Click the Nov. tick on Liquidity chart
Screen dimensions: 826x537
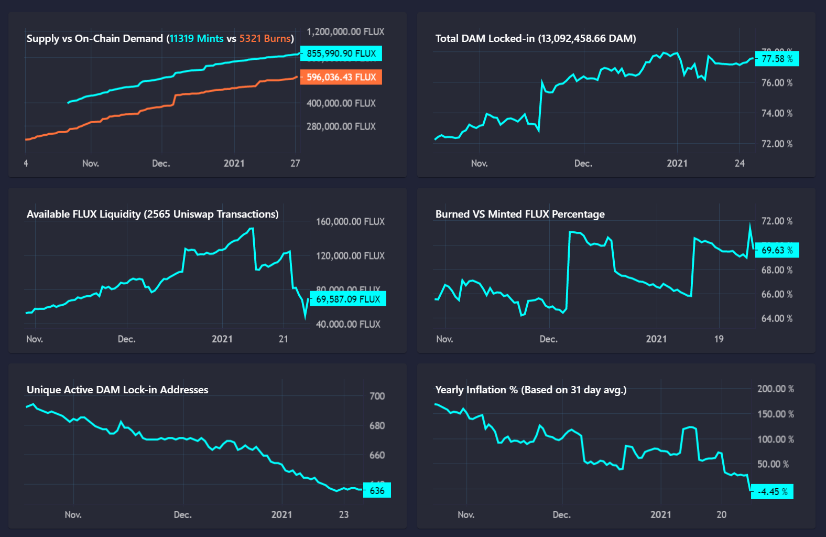coord(35,339)
